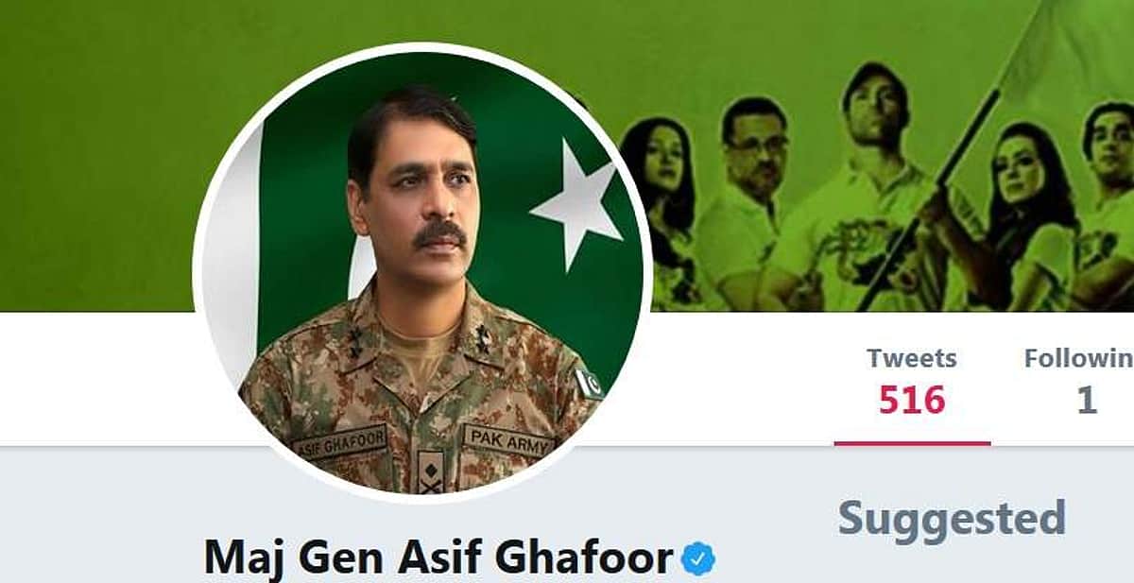The height and width of the screenshot is (583, 1134).
Task: Click the Pakistan flag sleeve patch
Action: (589, 383)
